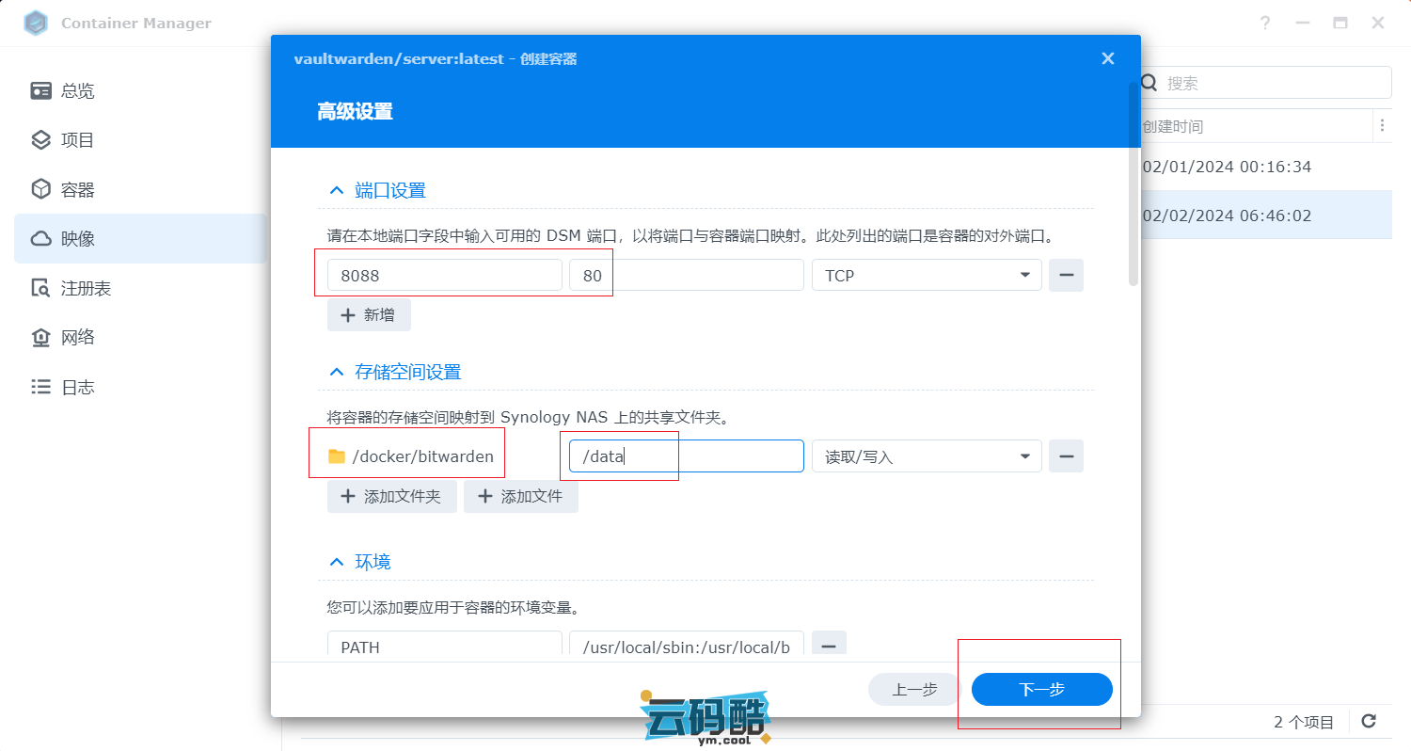Click the column options three-dot icon
The width and height of the screenshot is (1411, 751).
pyautogui.click(x=1381, y=126)
